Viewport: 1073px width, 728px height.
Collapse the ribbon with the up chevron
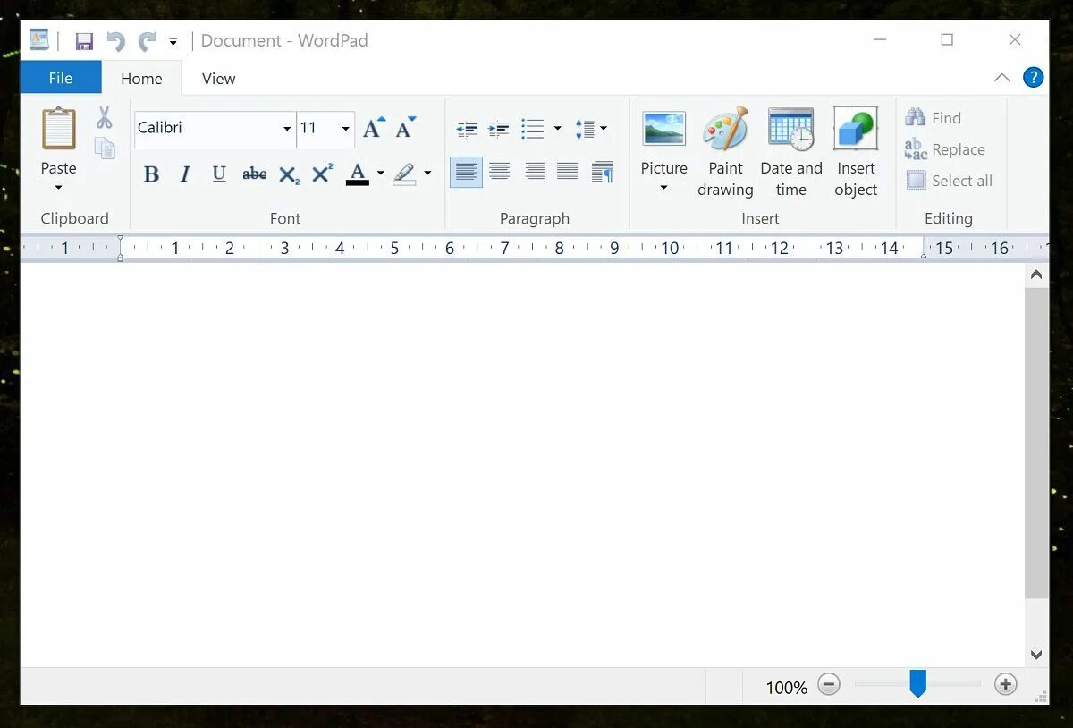[x=1002, y=78]
